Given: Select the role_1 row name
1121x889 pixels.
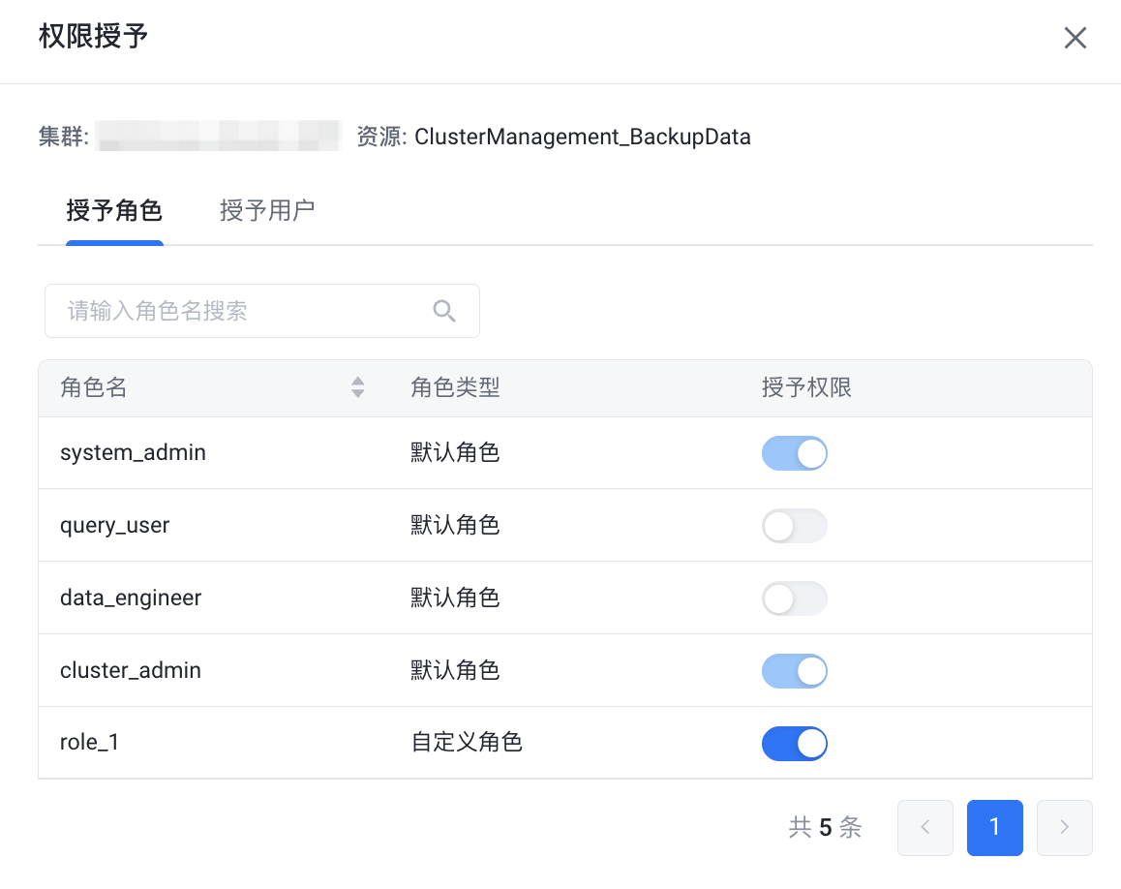Looking at the screenshot, I should tap(89, 743).
